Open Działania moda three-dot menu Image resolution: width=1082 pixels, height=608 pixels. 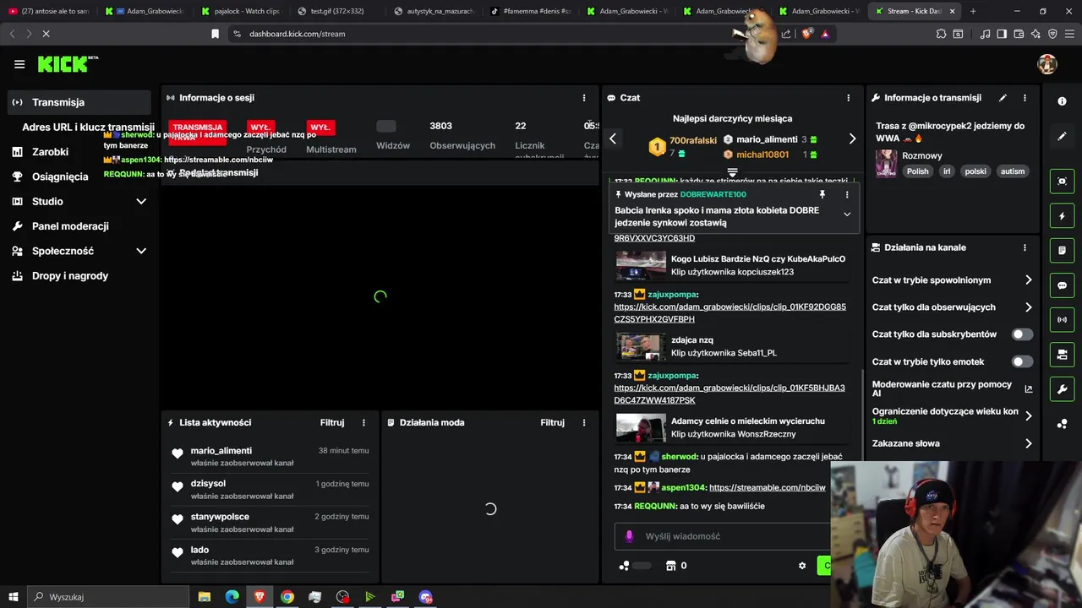pos(583,422)
